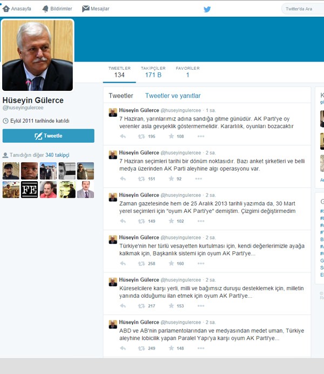Image resolution: width=324 pixels, height=374 pixels.
Task: Open more options on Başkanlık sistemi tweet
Action: tap(201, 264)
